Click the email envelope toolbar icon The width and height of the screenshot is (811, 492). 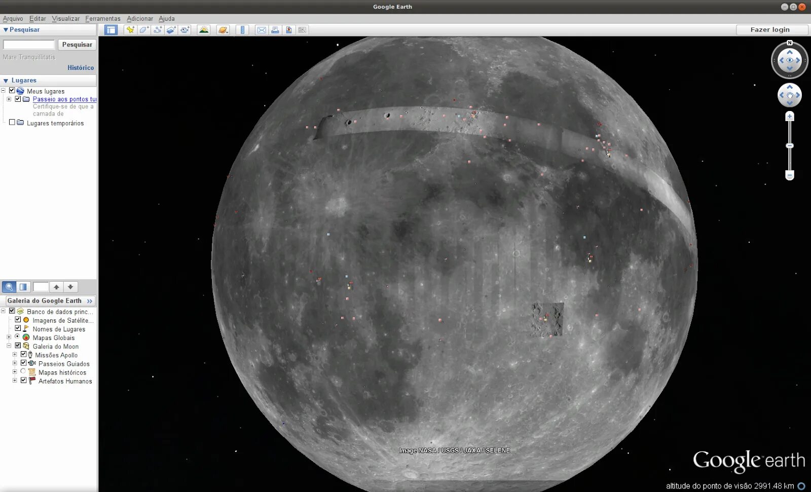[262, 30]
